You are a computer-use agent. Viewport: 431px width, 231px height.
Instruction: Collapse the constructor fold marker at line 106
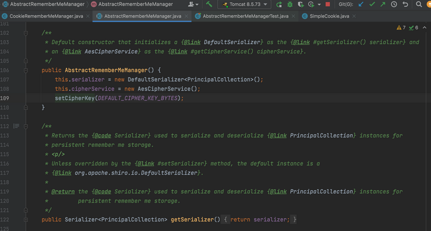click(26, 70)
